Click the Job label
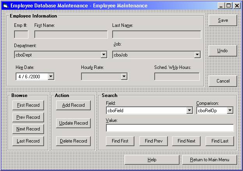Screen dimensions: 243x171 coord(117,44)
